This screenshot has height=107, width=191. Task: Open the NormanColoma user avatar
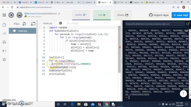19,15
